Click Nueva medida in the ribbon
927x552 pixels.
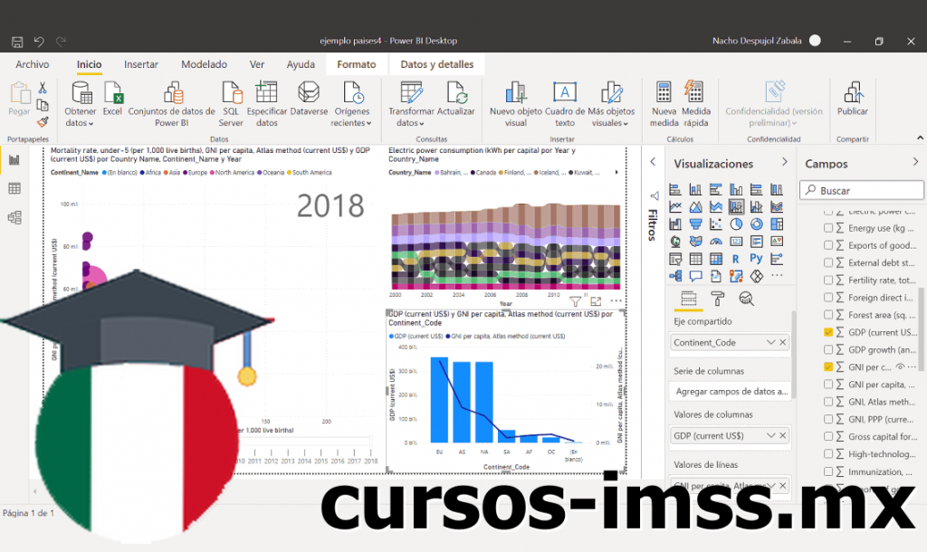(x=664, y=101)
